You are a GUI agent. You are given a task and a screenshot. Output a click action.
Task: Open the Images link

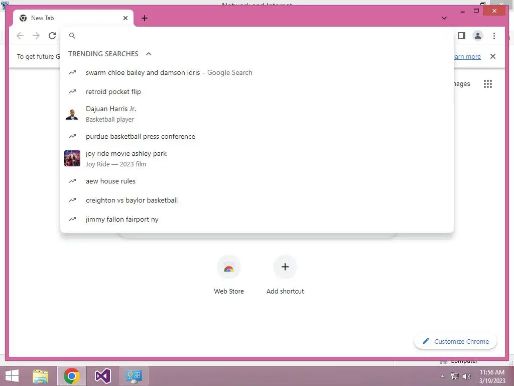(x=462, y=84)
